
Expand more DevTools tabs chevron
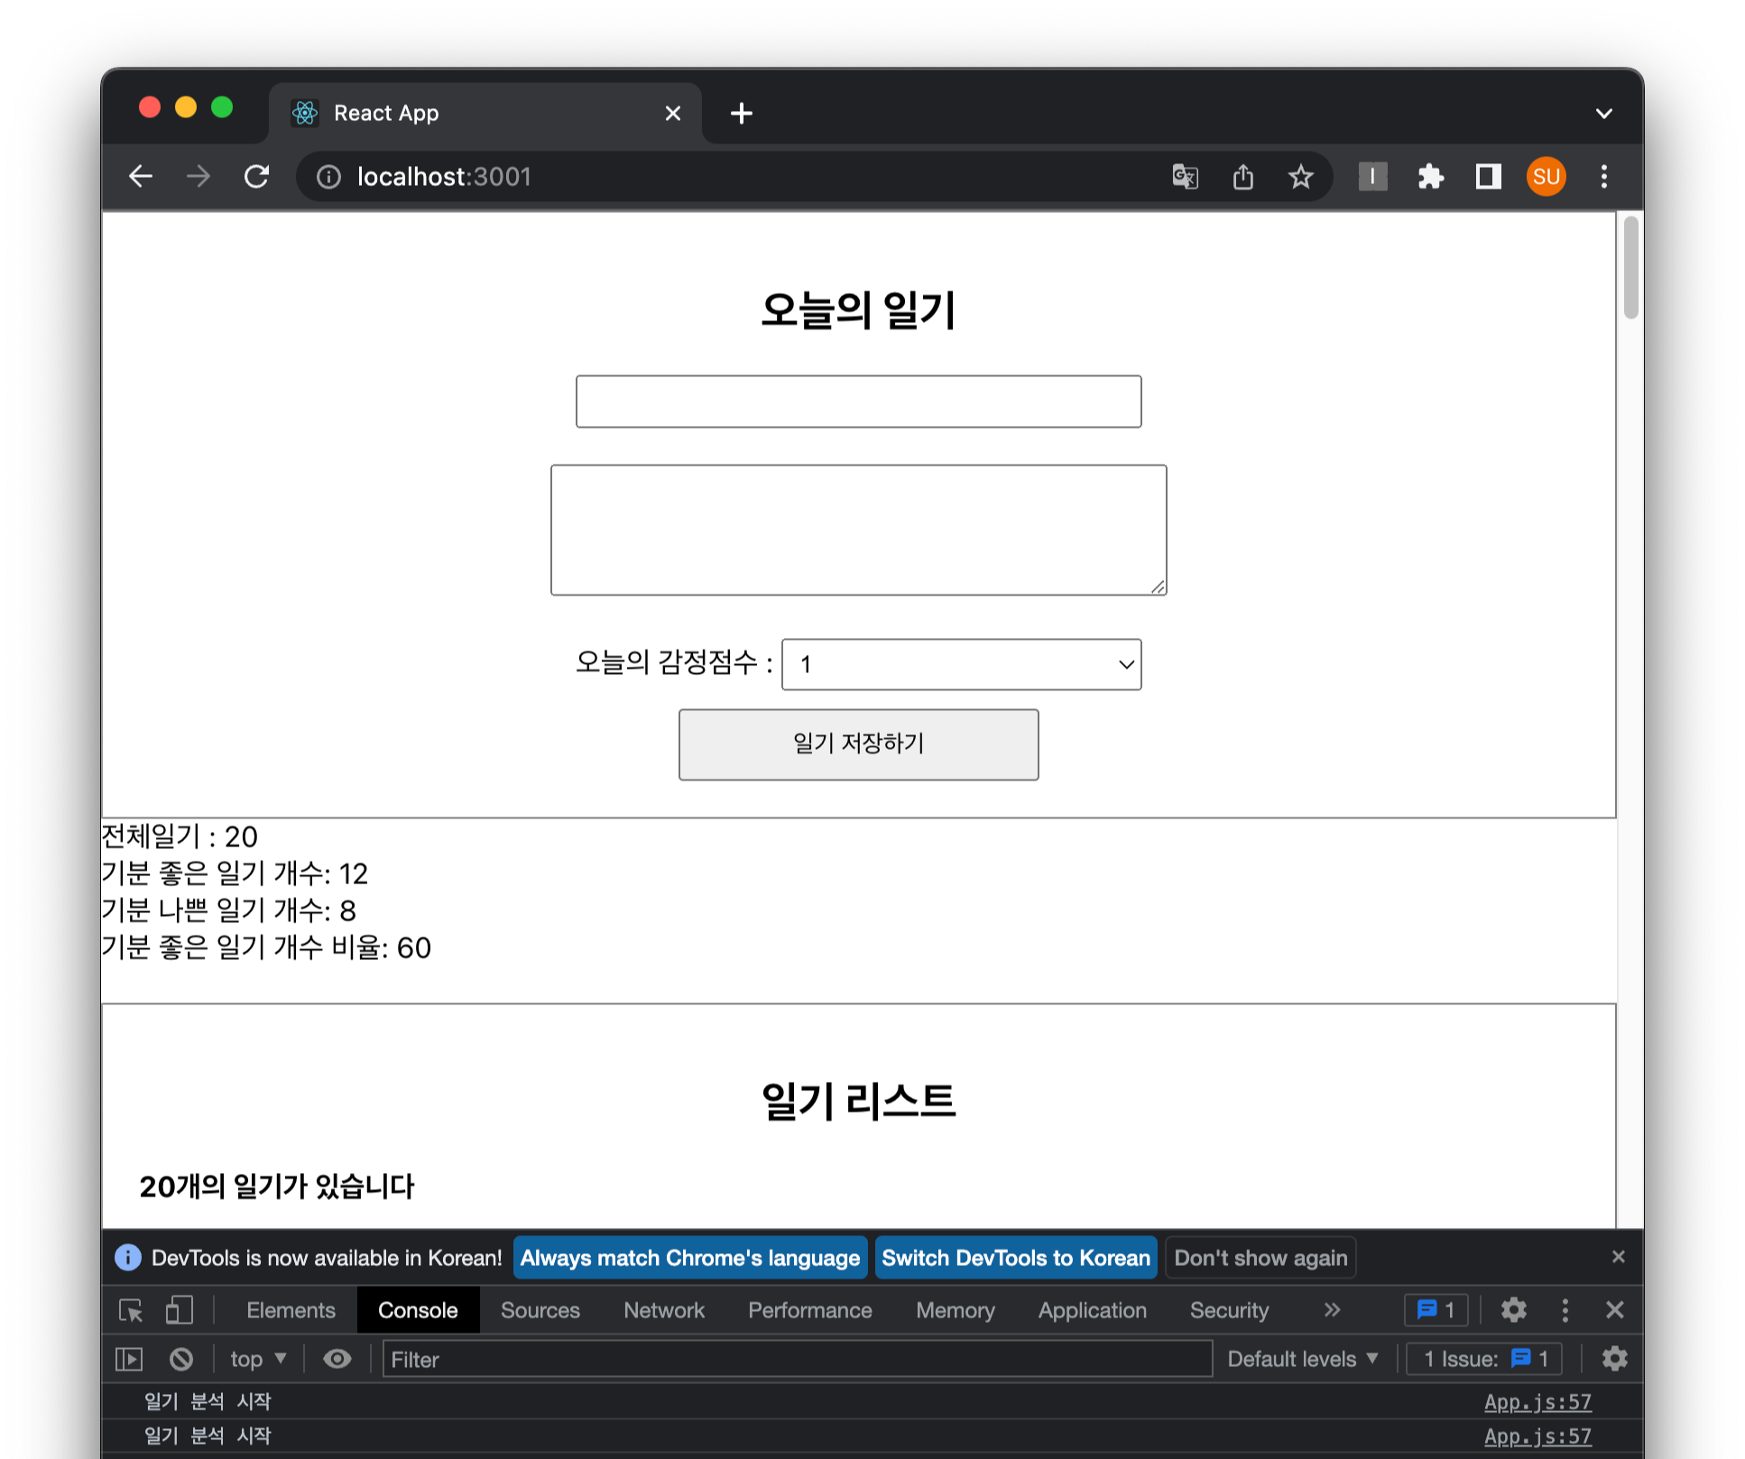[x=1332, y=1310]
